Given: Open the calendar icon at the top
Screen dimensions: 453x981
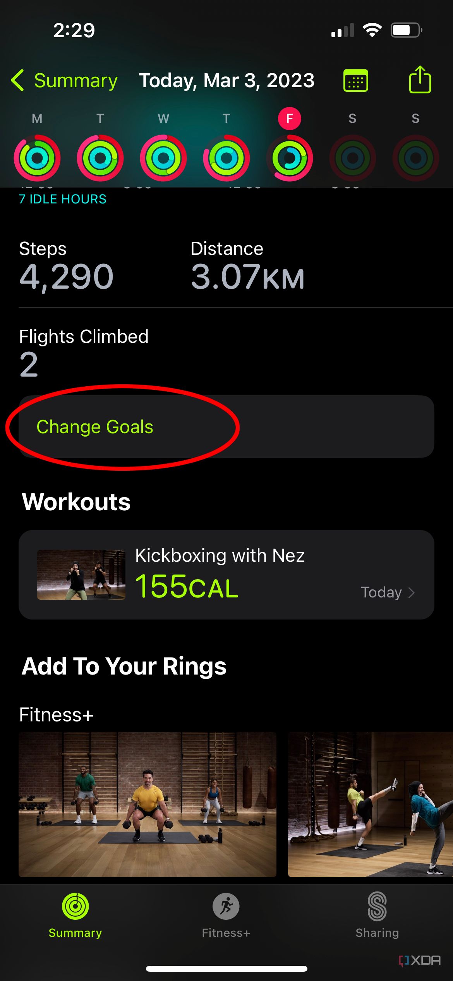Looking at the screenshot, I should [355, 80].
